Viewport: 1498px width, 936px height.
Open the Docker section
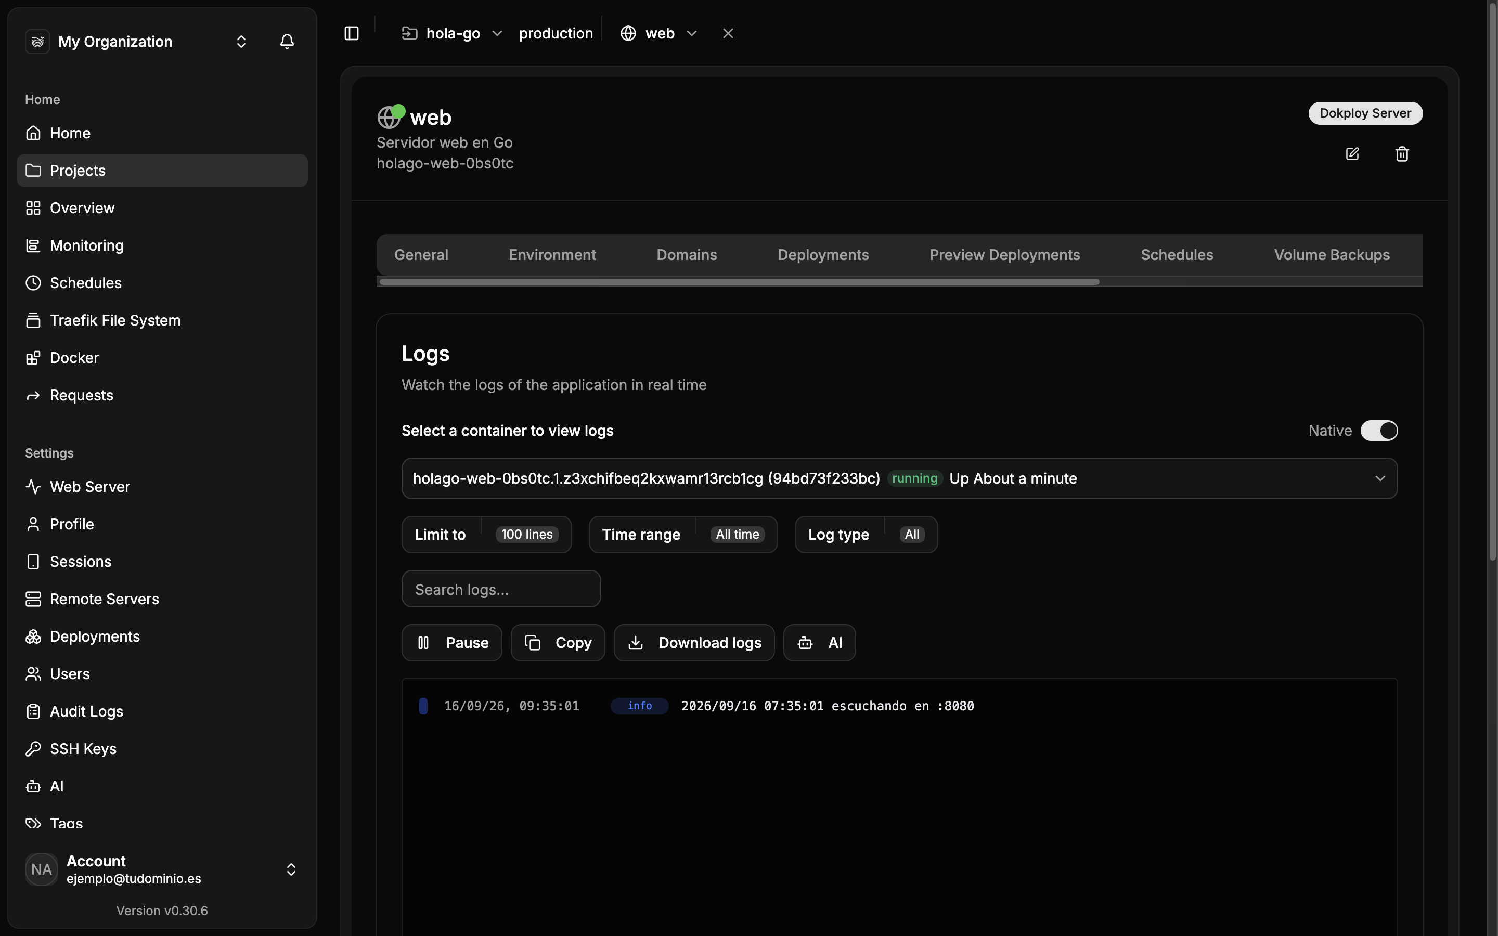coord(162,358)
